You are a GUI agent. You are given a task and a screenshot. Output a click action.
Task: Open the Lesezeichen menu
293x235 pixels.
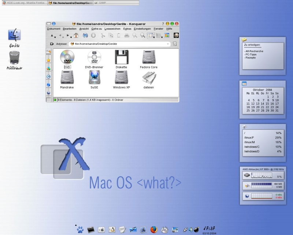112,29
